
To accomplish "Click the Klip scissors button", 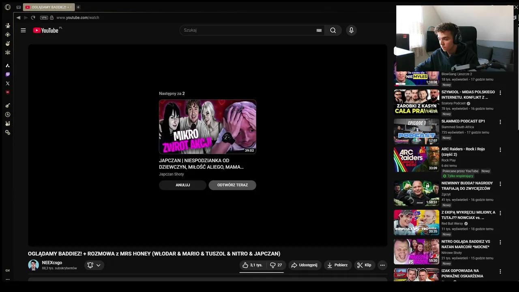I will point(364,265).
